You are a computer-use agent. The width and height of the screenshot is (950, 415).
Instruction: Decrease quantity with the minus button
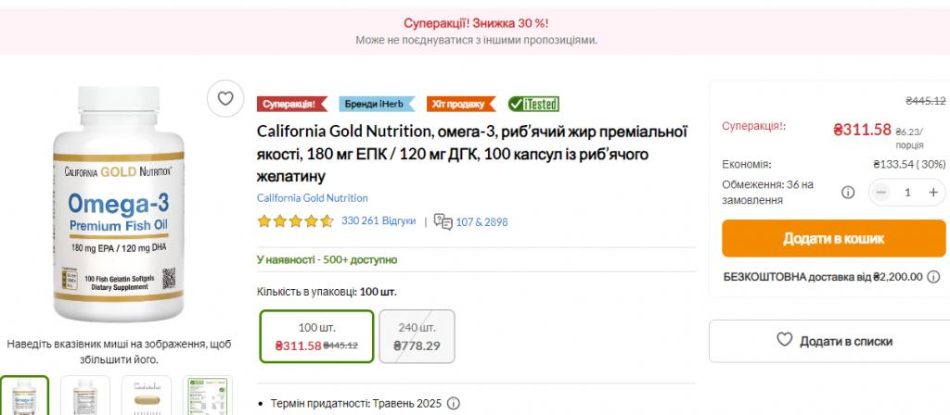(x=881, y=193)
